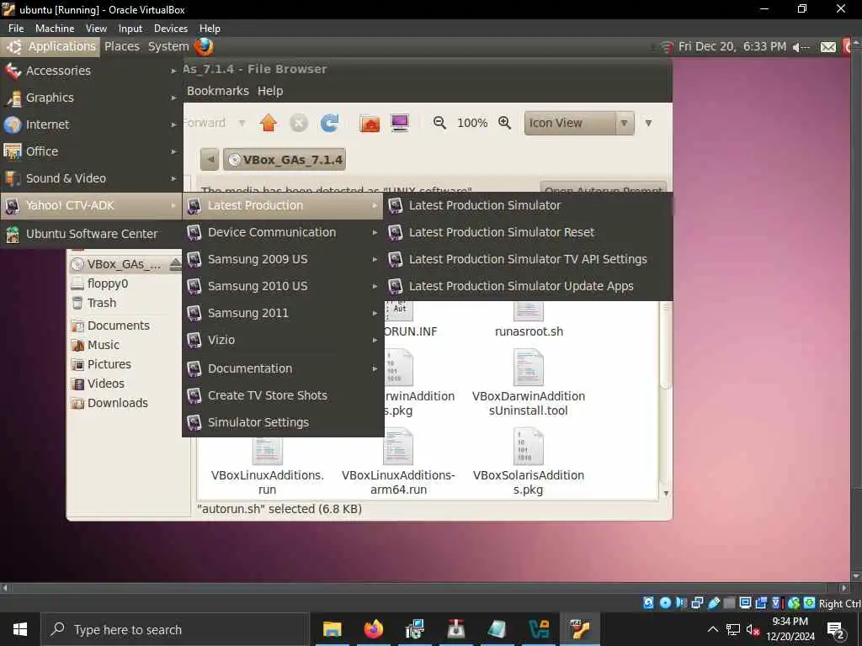Expand the Documentation submenu
This screenshot has height=646, width=862.
[x=283, y=368]
